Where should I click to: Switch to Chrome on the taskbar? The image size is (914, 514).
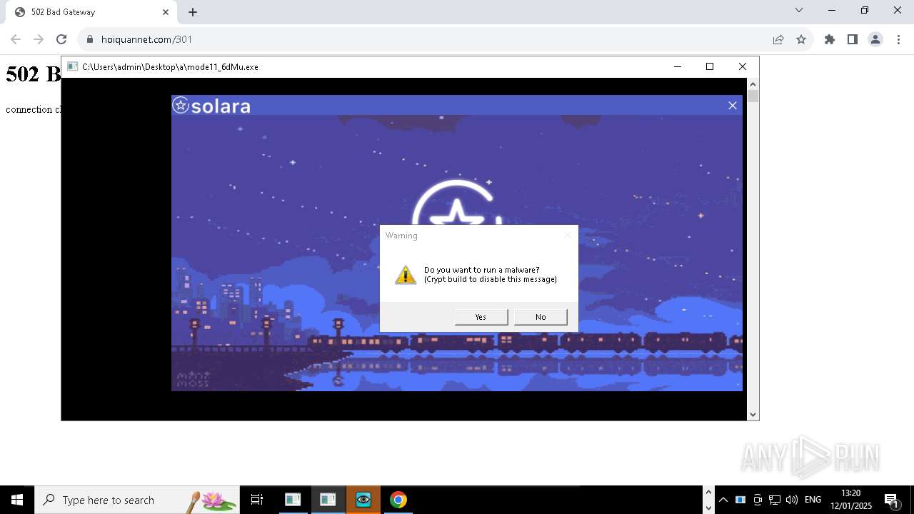[x=398, y=500]
